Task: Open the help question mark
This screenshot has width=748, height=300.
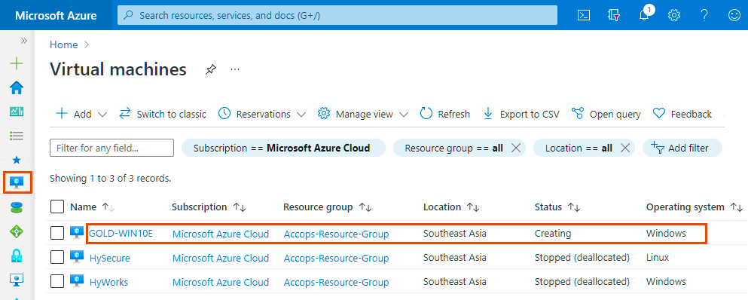Action: 704,15
